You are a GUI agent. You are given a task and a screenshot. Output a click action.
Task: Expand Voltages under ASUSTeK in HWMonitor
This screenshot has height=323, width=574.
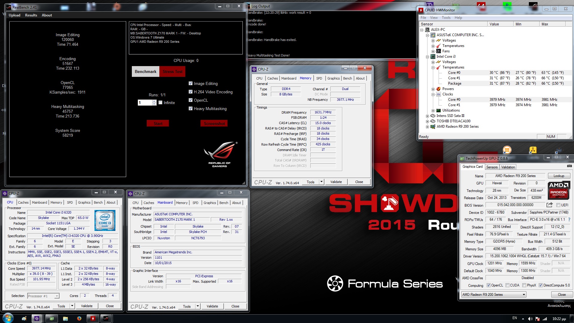433,41
